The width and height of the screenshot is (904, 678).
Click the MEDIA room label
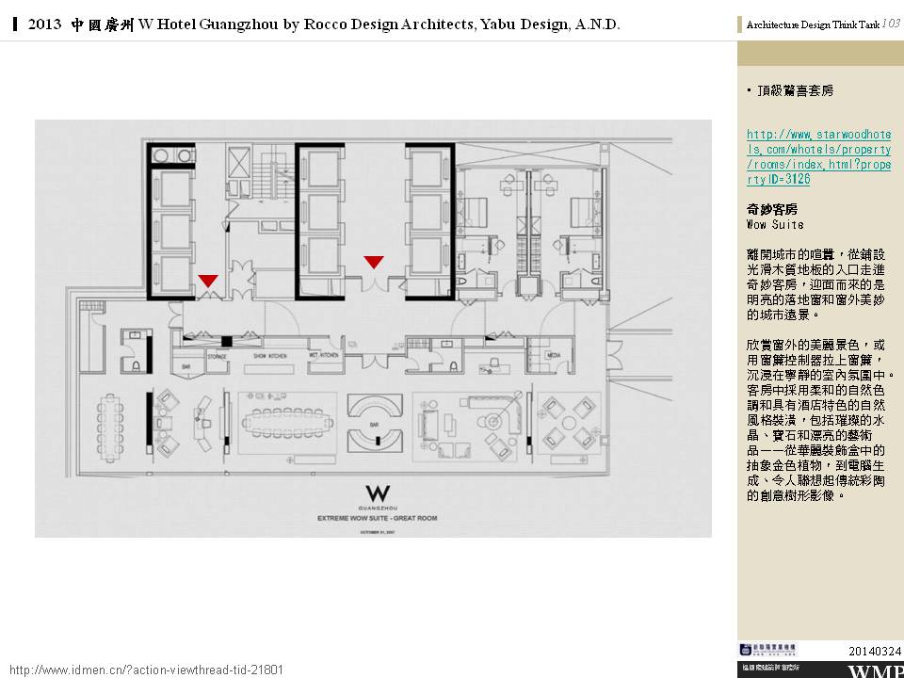(x=554, y=355)
